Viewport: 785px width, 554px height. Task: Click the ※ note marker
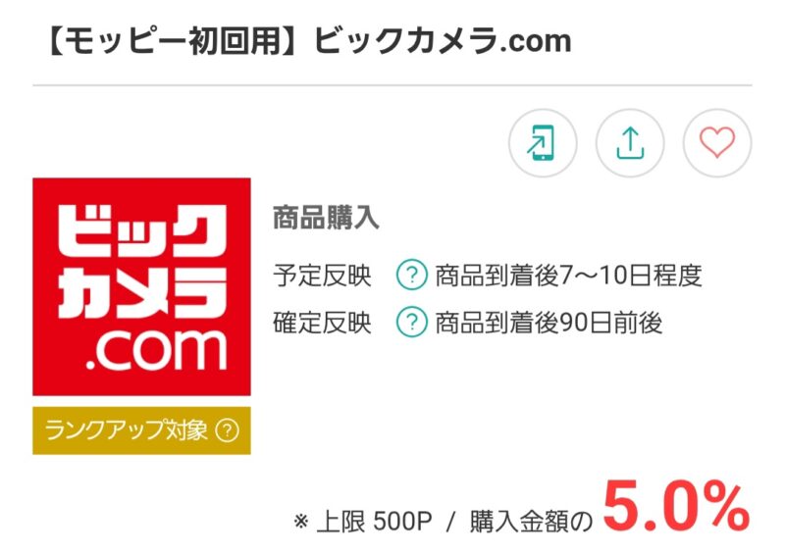pyautogui.click(x=300, y=522)
